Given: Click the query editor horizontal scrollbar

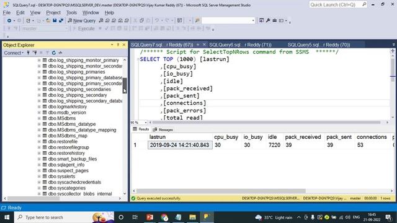Looking at the screenshot, I should click(266, 123).
